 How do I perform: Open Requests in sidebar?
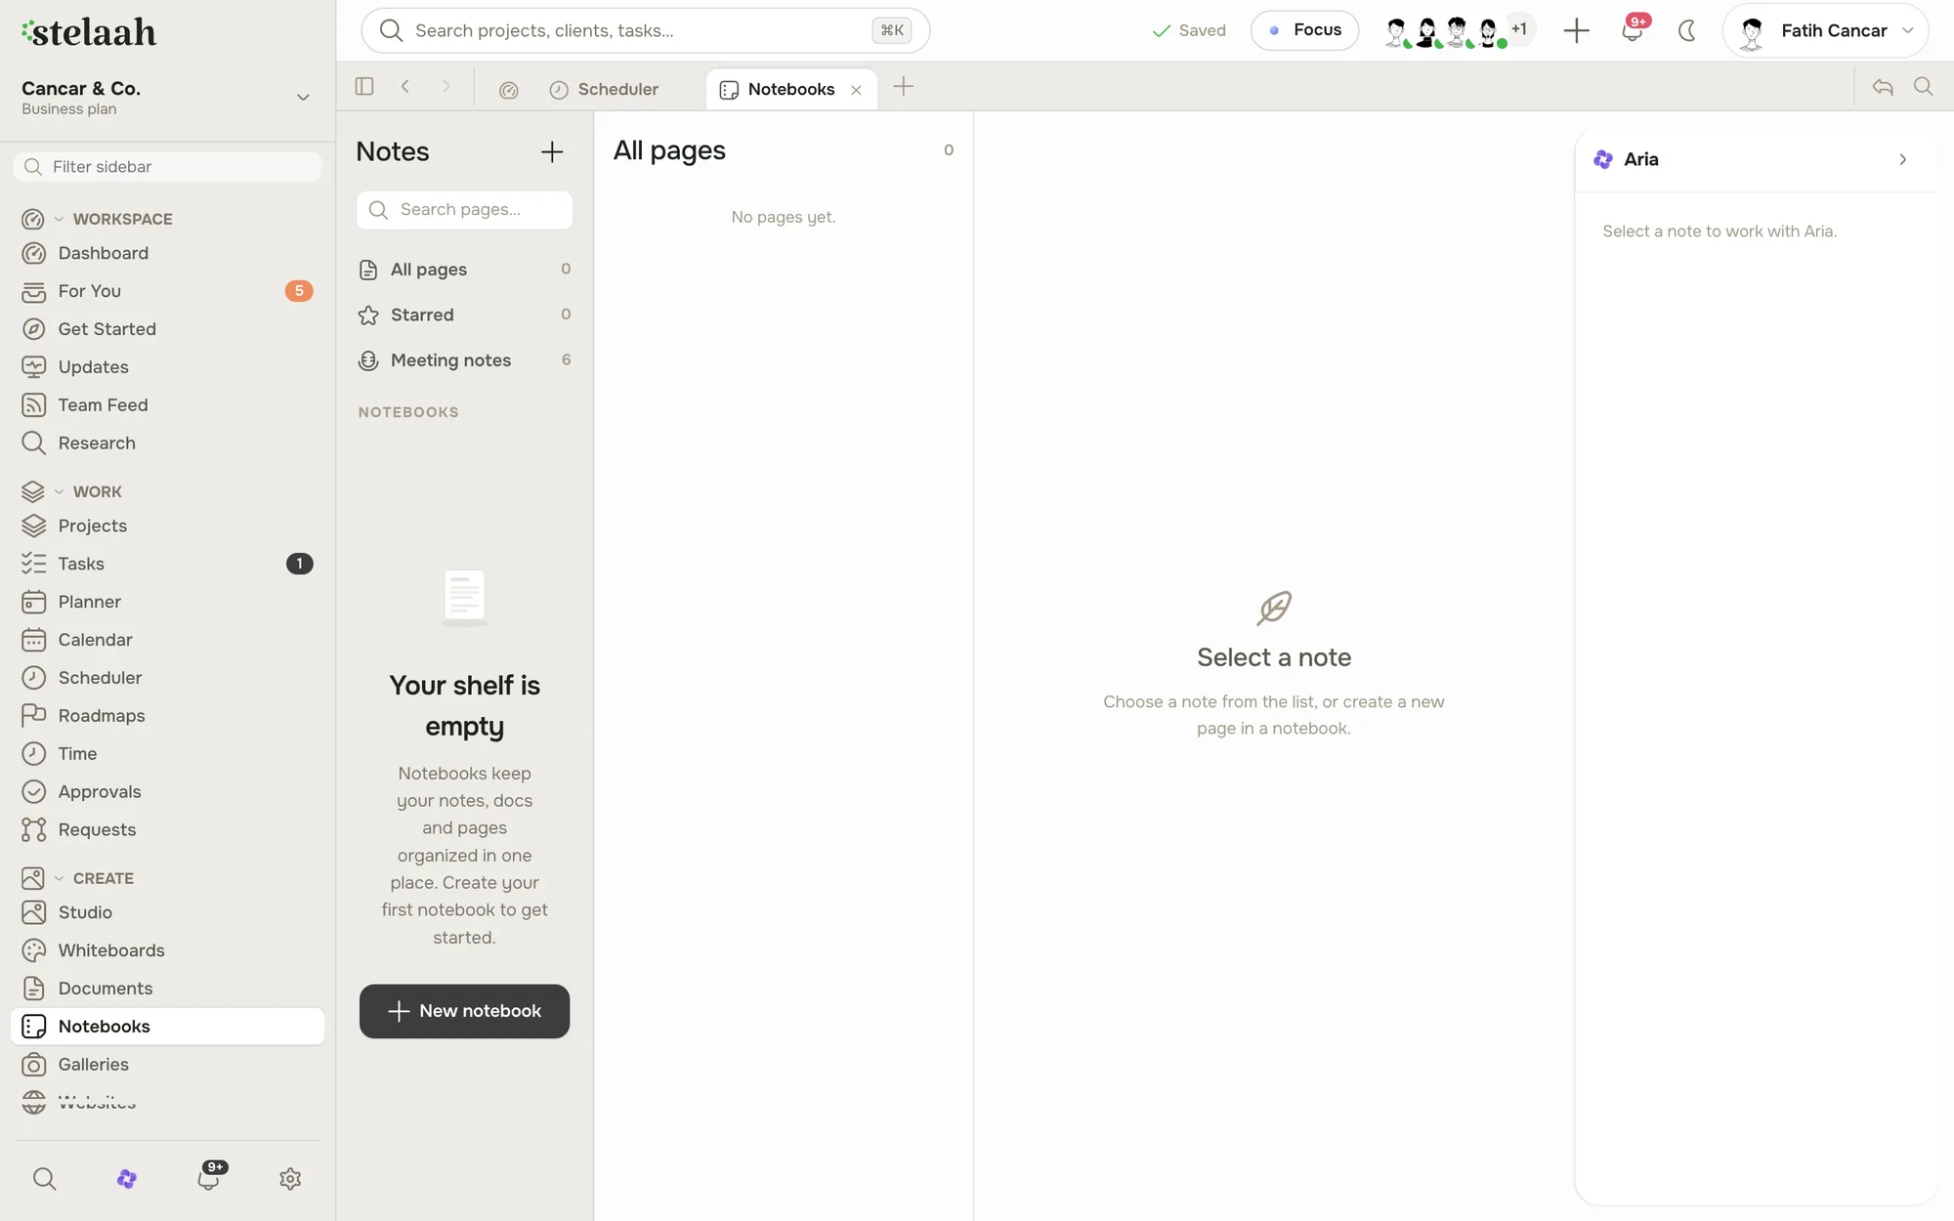coord(167,830)
